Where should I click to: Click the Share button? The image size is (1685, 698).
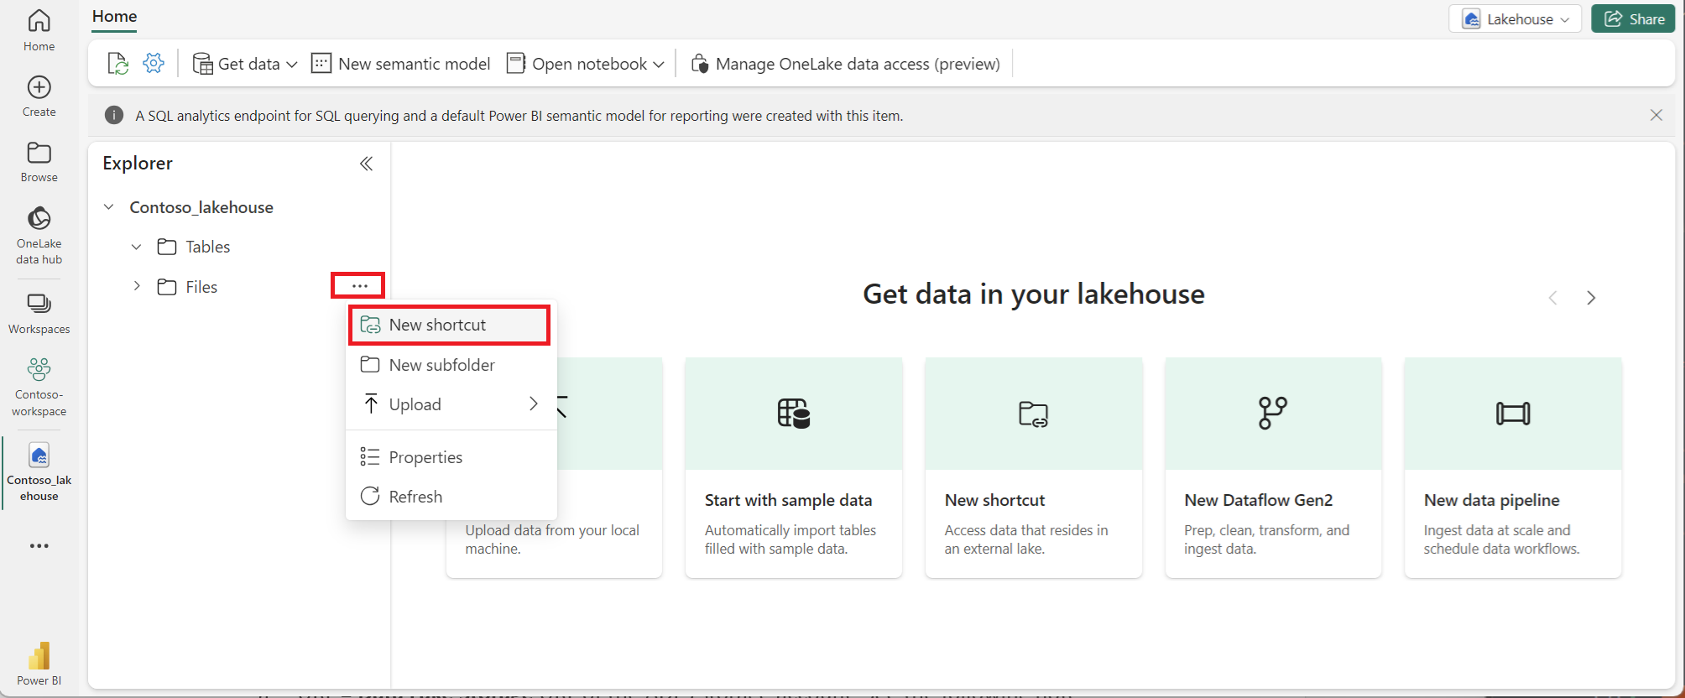pyautogui.click(x=1633, y=18)
